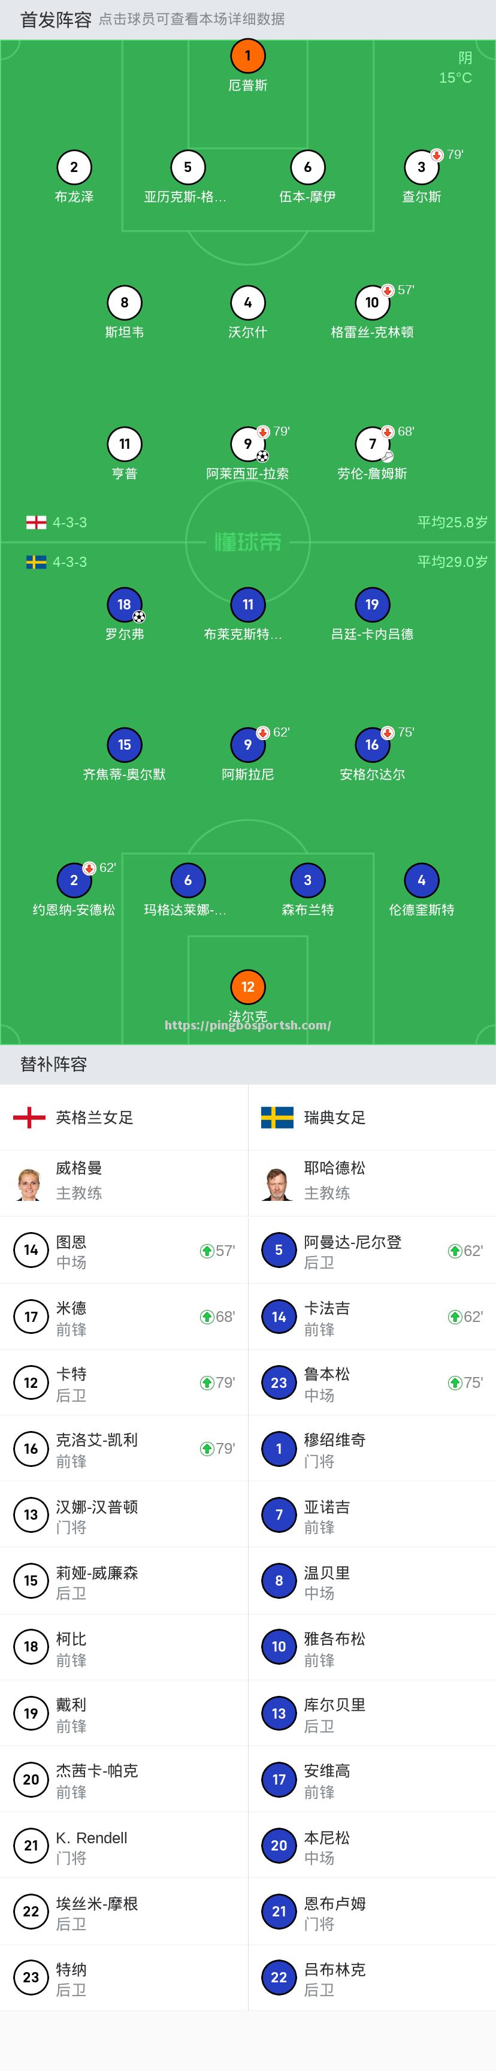Select Sweden goalkeeper number 12 orange circle
496x2071 pixels.
247,986
